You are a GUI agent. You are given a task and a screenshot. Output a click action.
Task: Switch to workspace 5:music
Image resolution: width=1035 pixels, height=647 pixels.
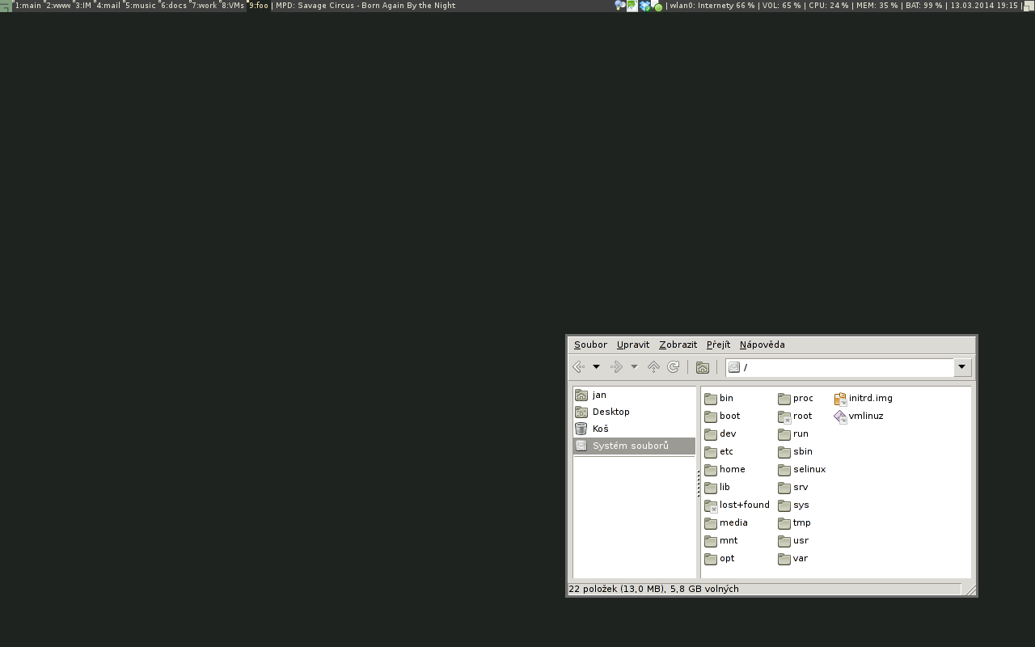[140, 5]
